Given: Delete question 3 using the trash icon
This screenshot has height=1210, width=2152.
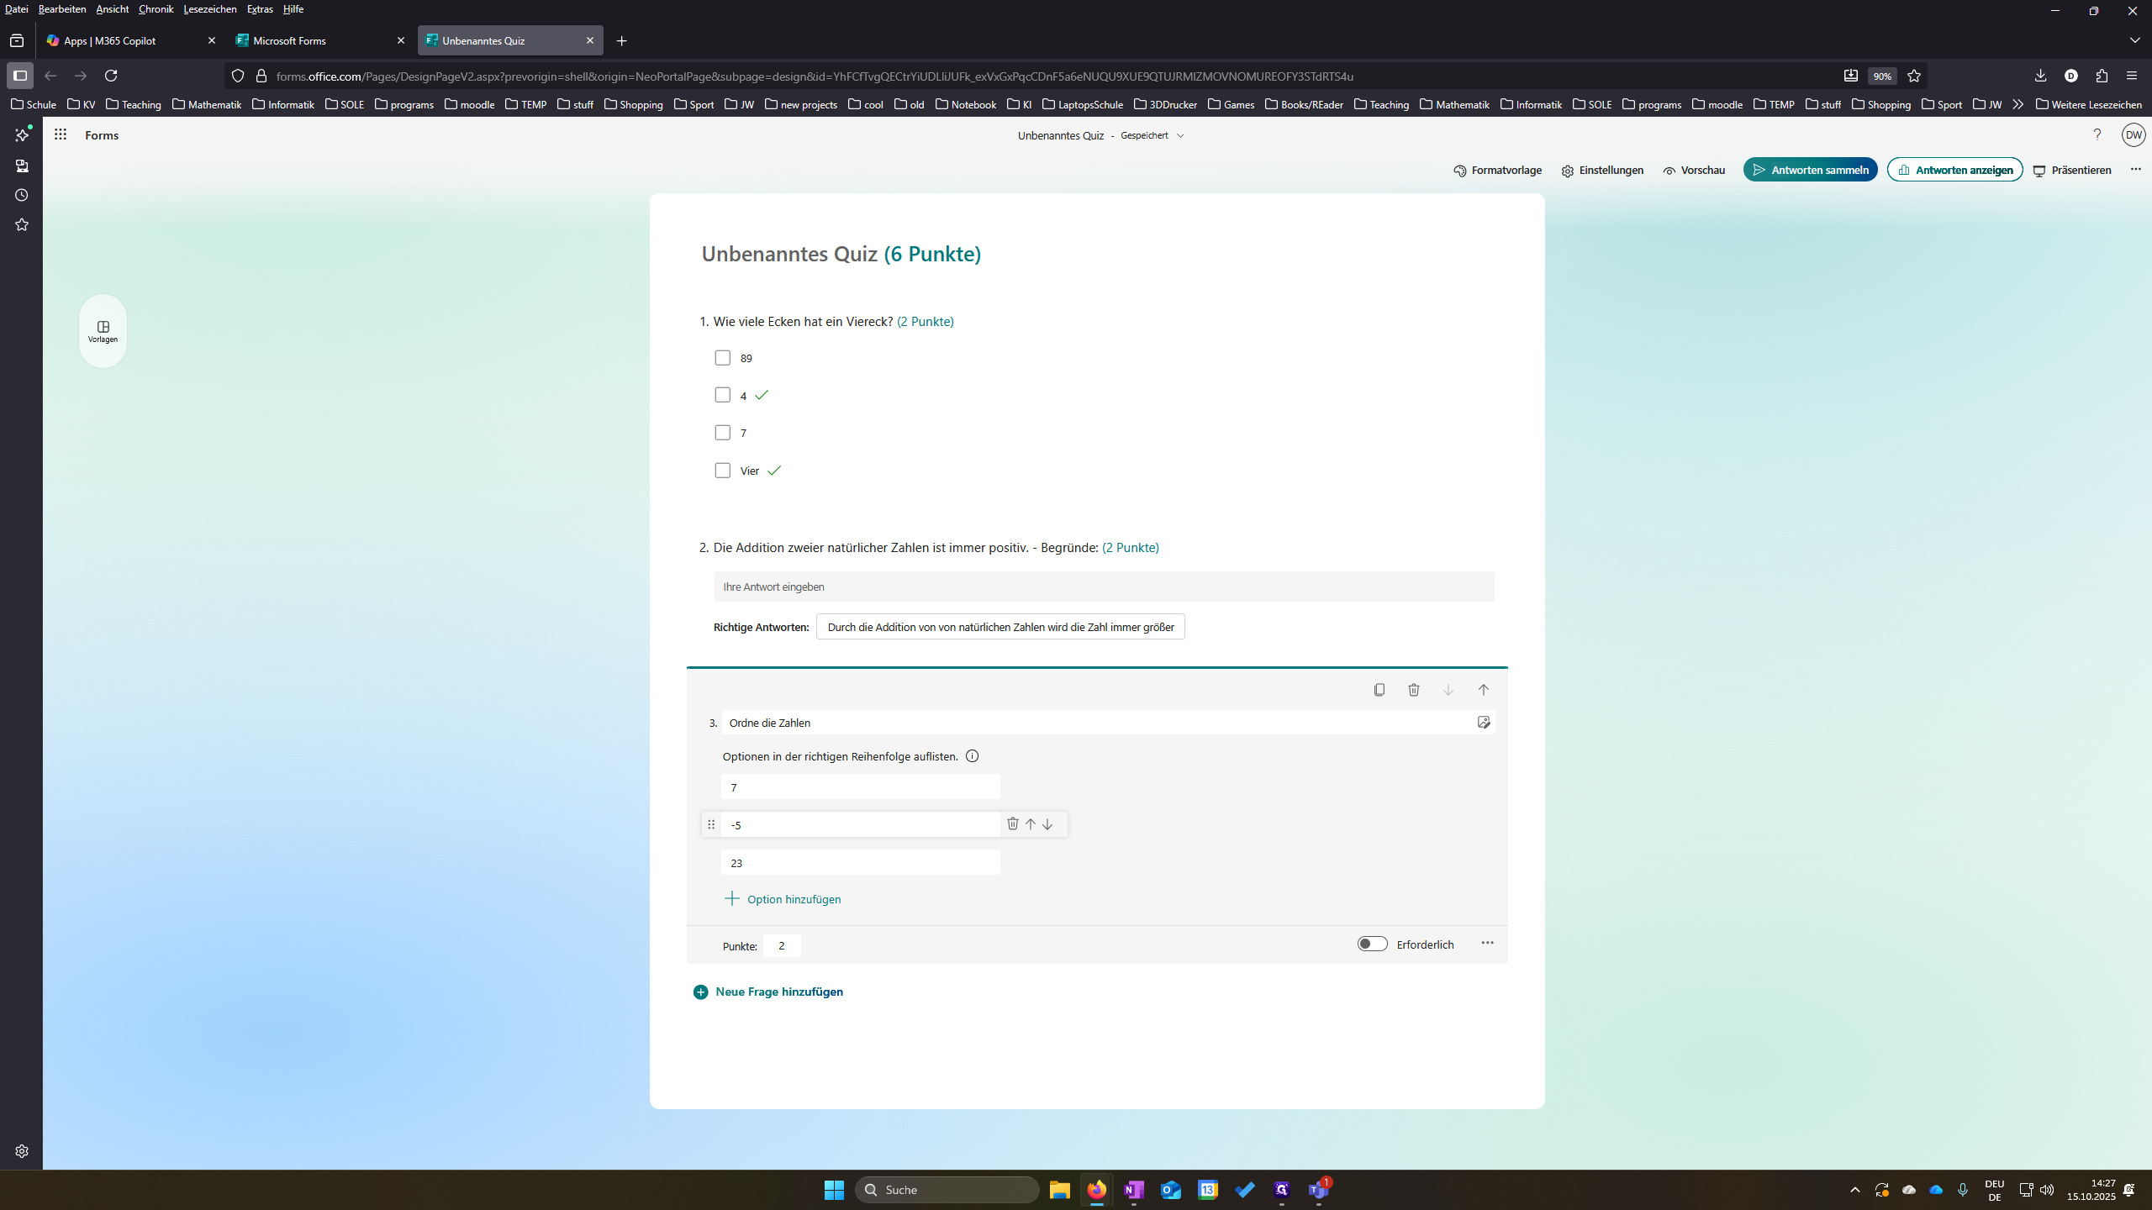Looking at the screenshot, I should click(x=1414, y=690).
